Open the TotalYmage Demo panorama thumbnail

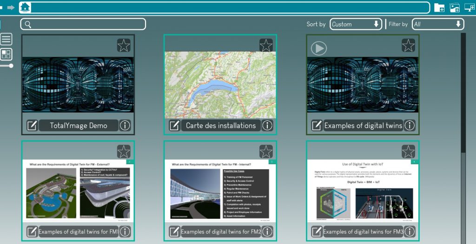(x=78, y=85)
